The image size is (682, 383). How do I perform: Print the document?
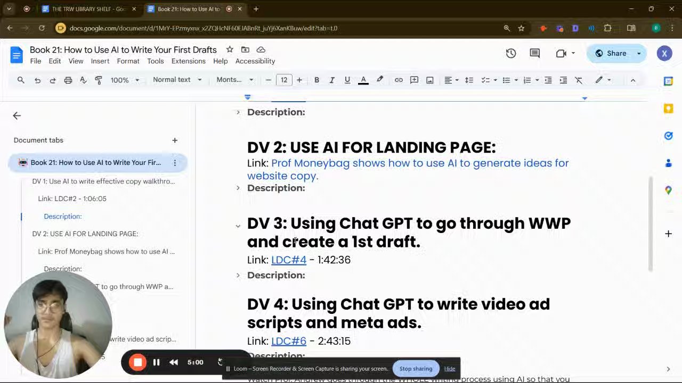pos(68,80)
